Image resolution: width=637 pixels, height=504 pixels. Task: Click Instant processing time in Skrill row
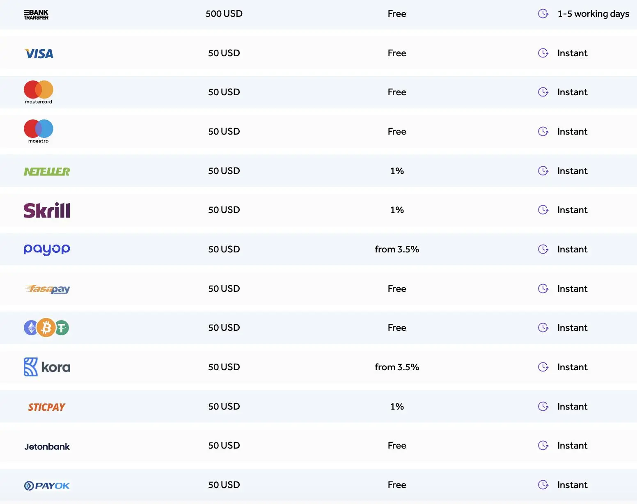pos(573,210)
